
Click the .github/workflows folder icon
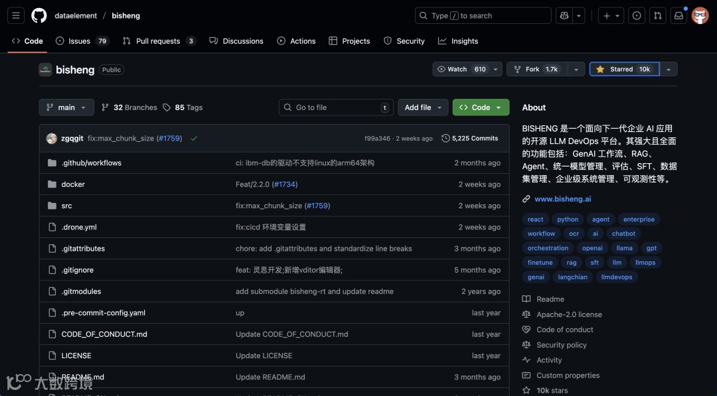pos(52,163)
